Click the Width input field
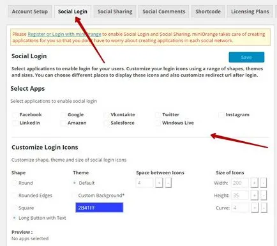Viewport: 277px width, 246px height. tap(240, 183)
